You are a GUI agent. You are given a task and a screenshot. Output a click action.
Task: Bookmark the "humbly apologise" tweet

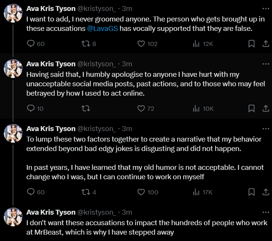[251, 108]
